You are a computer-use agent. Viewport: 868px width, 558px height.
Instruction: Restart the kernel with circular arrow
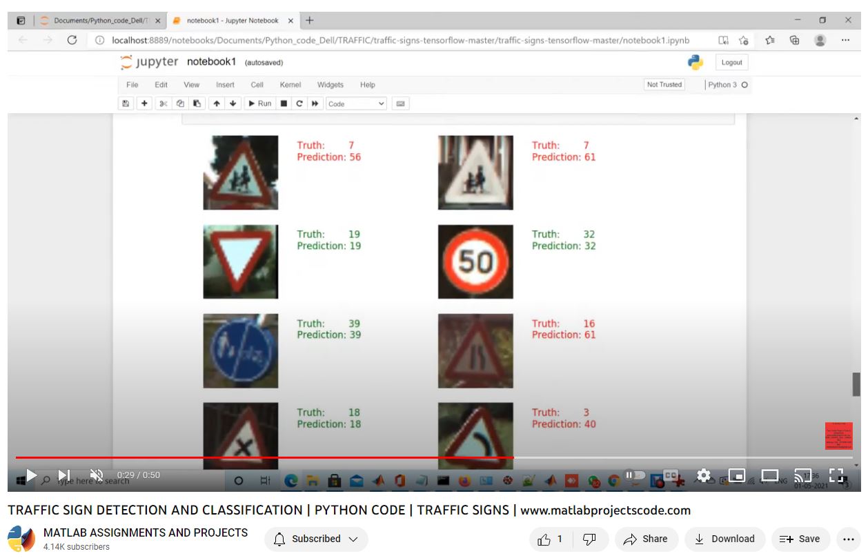(299, 103)
